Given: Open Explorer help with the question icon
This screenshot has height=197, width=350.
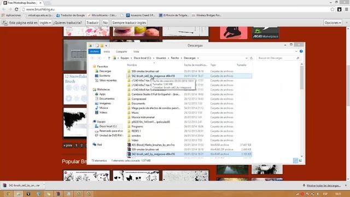Looking at the screenshot, I should pyautogui.click(x=301, y=51).
